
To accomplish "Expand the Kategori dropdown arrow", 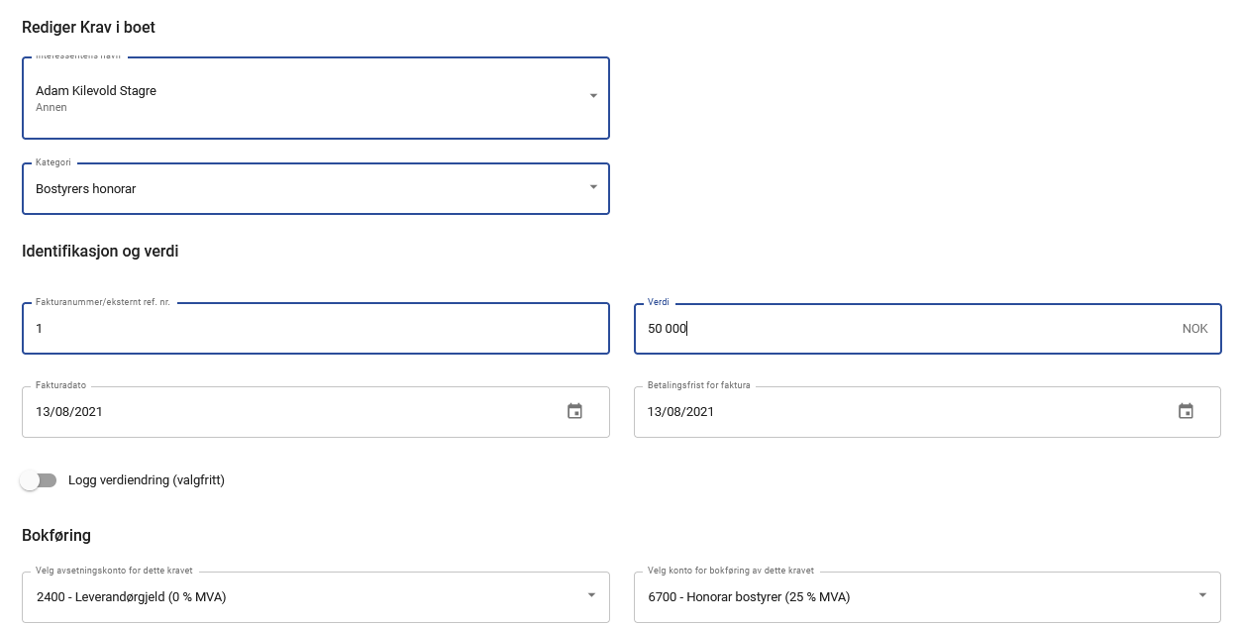I will [x=593, y=187].
